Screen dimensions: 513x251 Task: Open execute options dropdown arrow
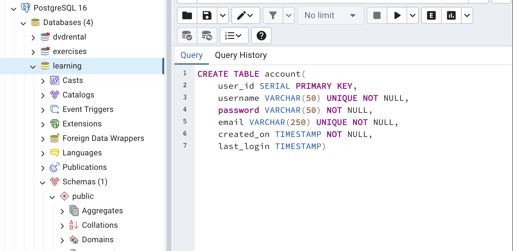(x=413, y=15)
